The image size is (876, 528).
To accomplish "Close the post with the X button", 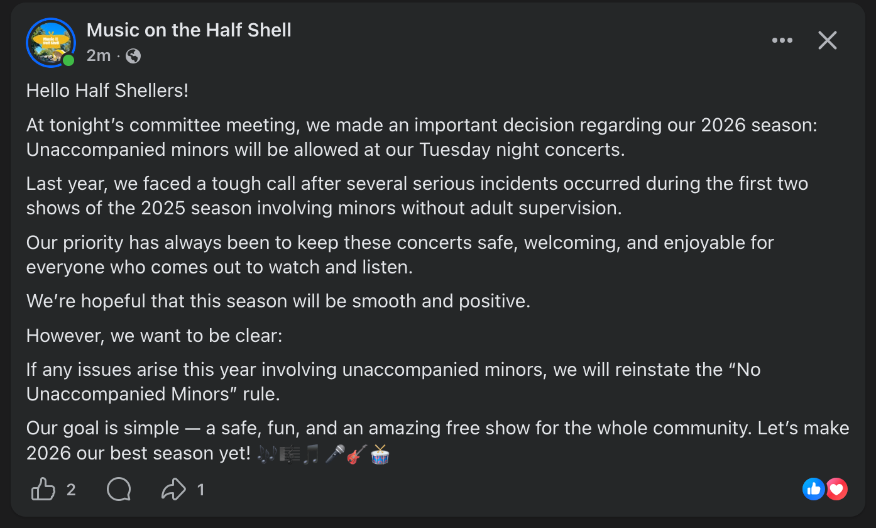I will click(x=828, y=40).
